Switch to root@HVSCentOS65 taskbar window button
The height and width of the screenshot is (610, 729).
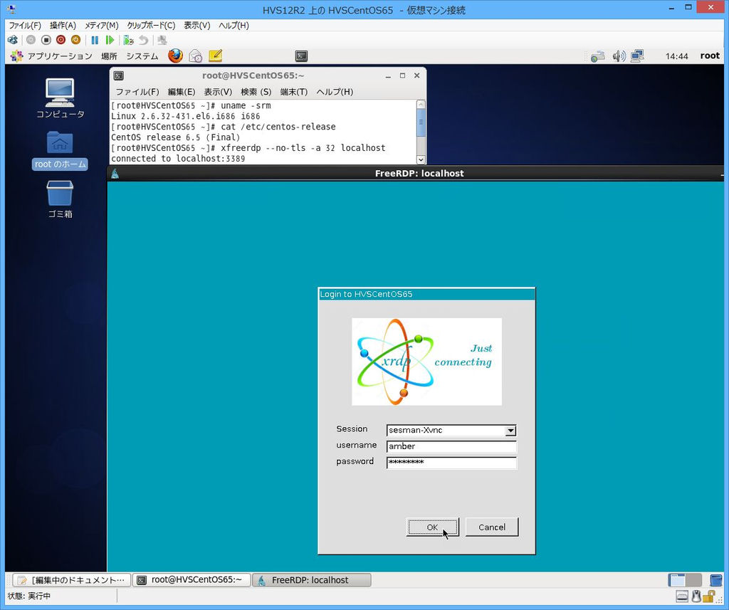pyautogui.click(x=191, y=580)
